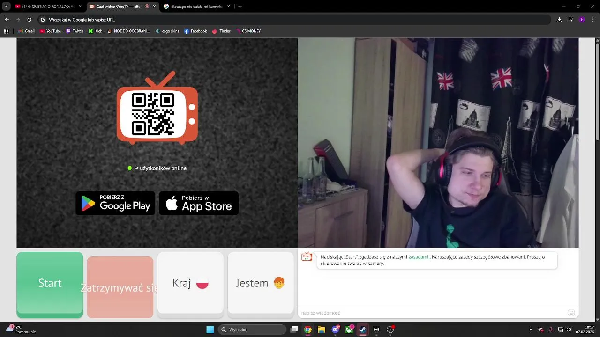Click the tray icon left of the microphone
Viewport: 600px width, 337px height.
pyautogui.click(x=541, y=330)
